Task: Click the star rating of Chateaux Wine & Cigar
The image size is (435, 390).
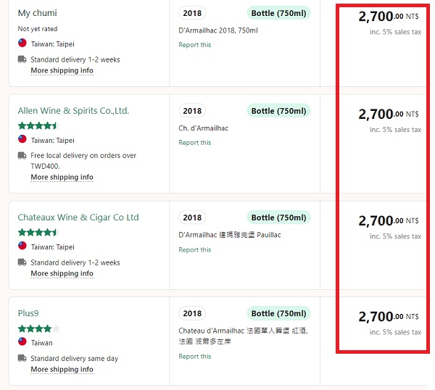Action: 39,233
